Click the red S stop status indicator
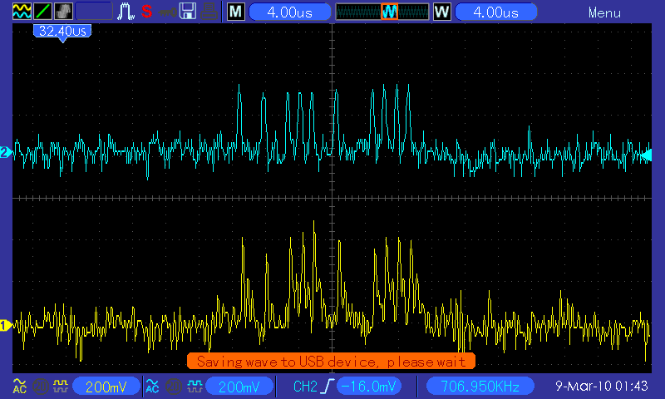This screenshot has width=665, height=399. tap(146, 12)
